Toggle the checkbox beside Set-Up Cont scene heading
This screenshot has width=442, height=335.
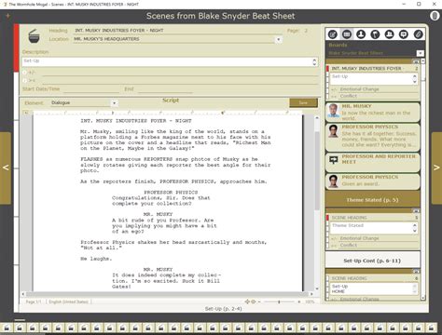[327, 278]
